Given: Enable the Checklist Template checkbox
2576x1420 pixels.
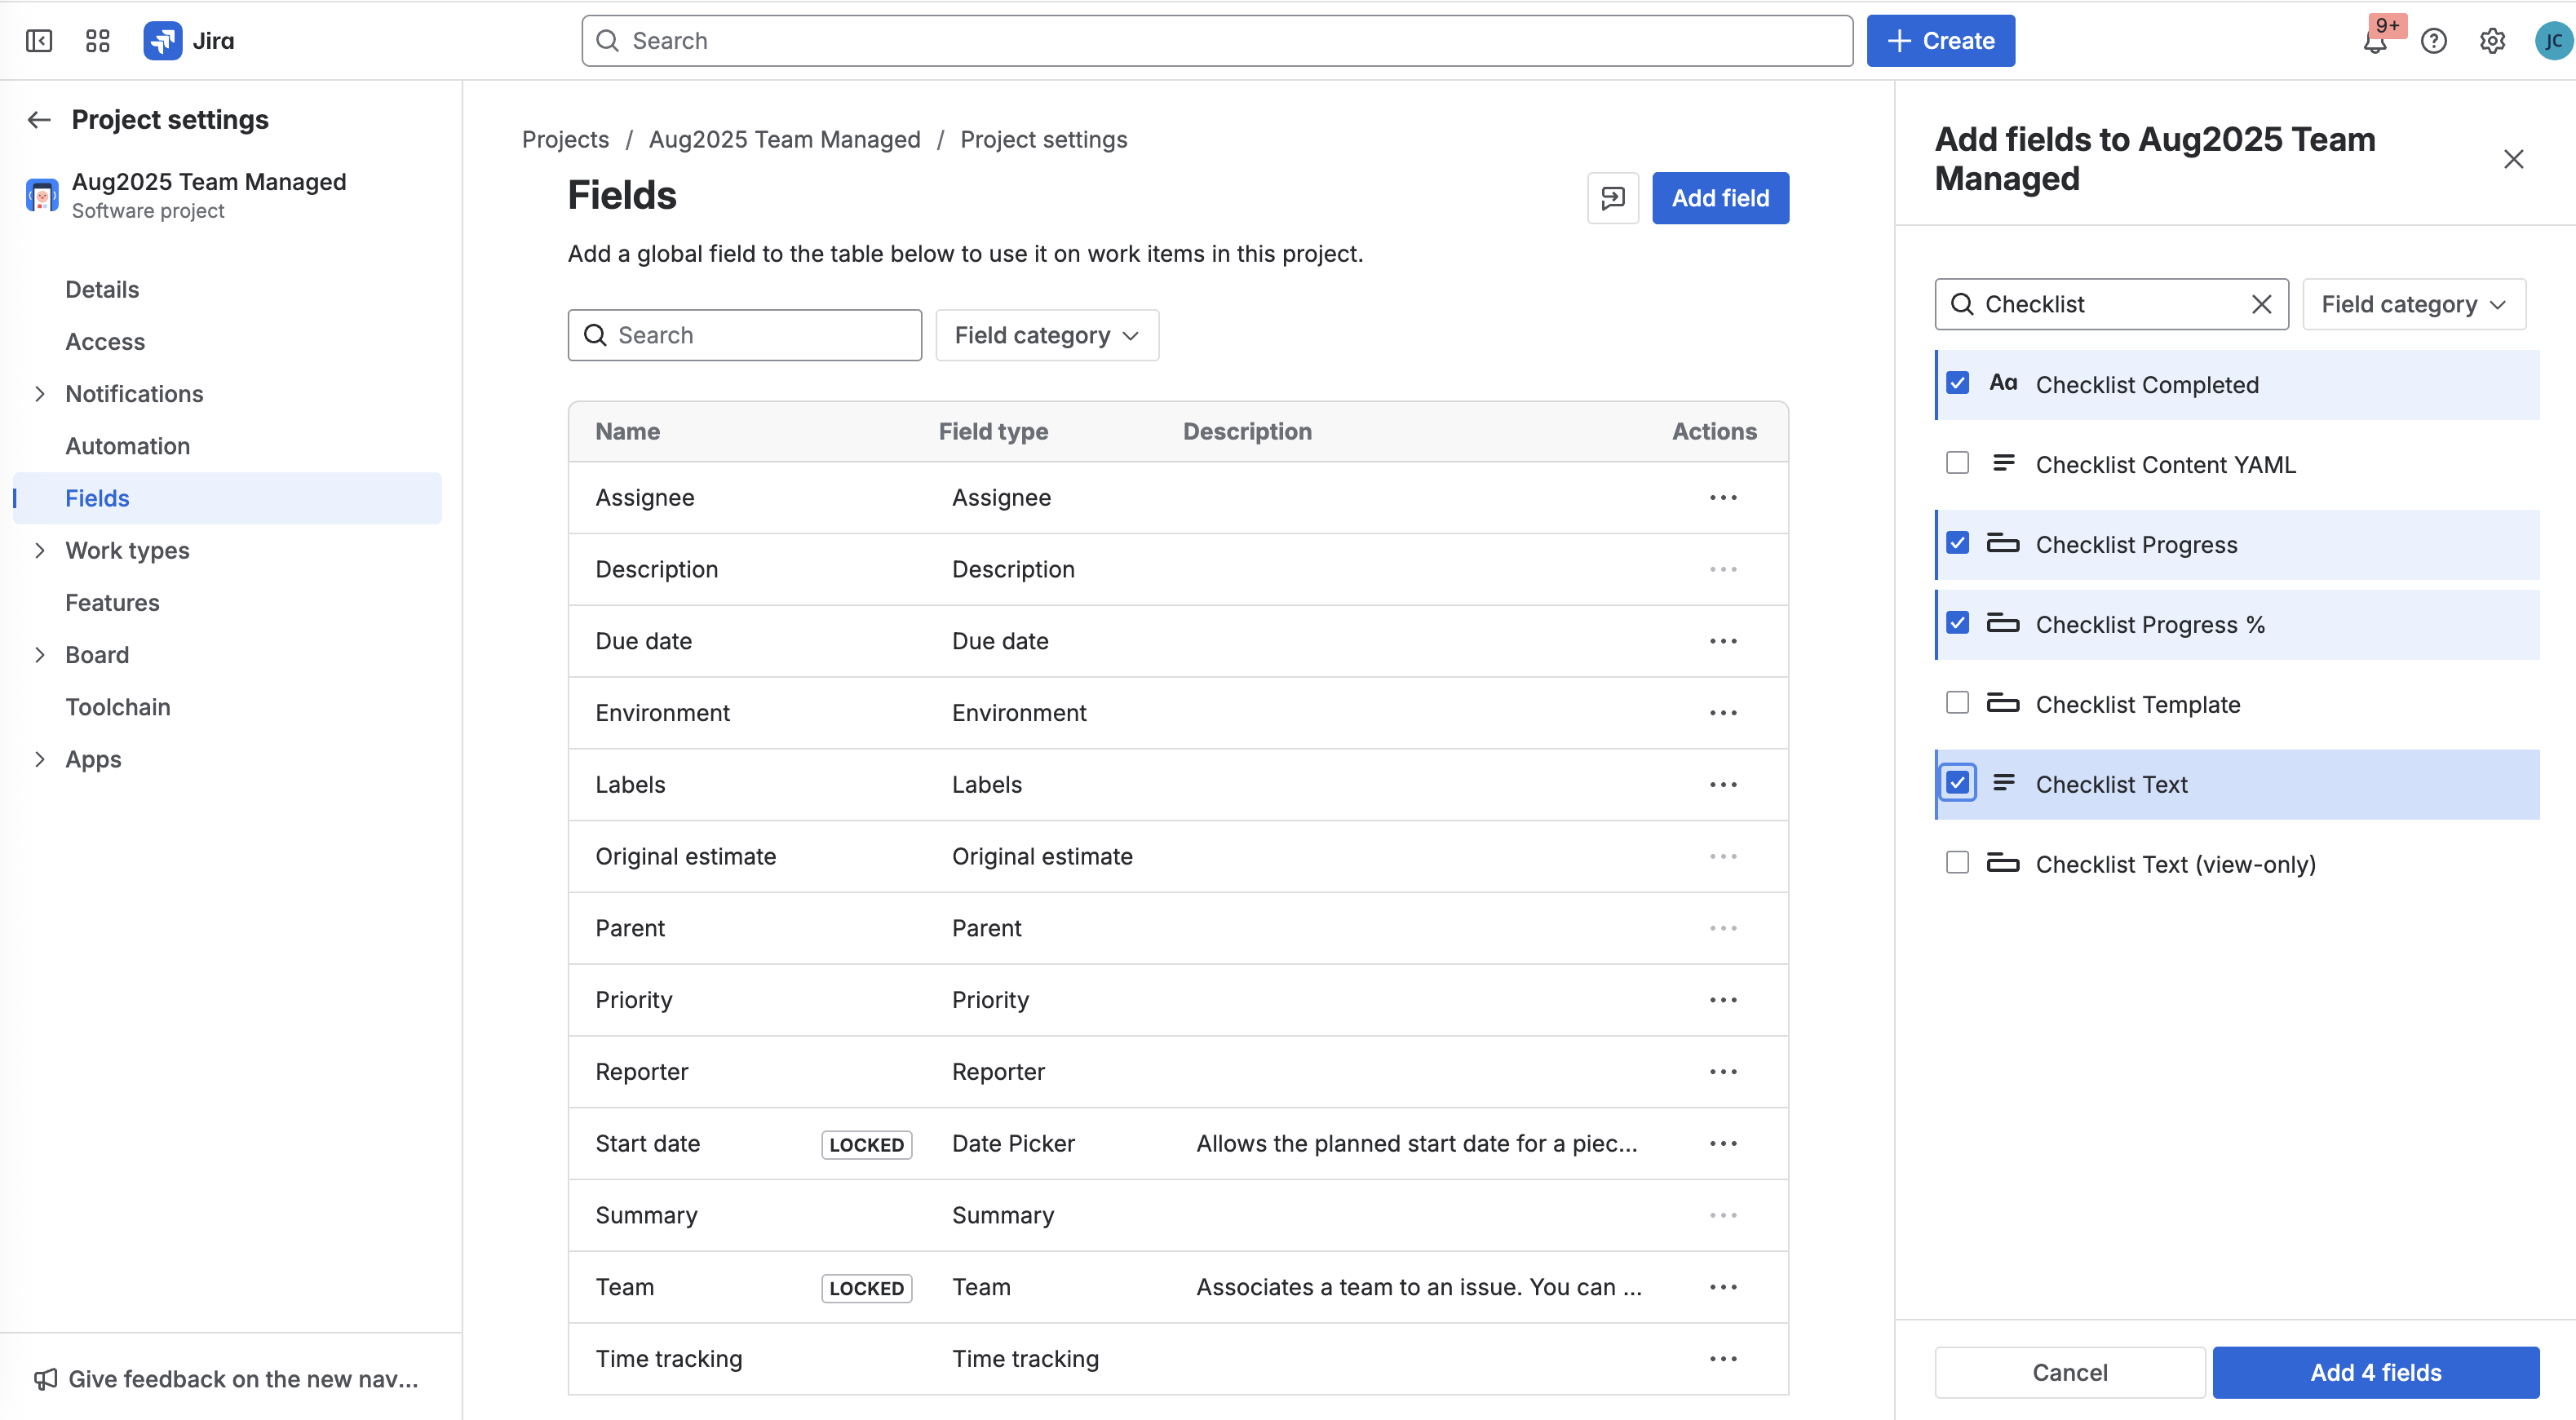Looking at the screenshot, I should [x=1957, y=703].
